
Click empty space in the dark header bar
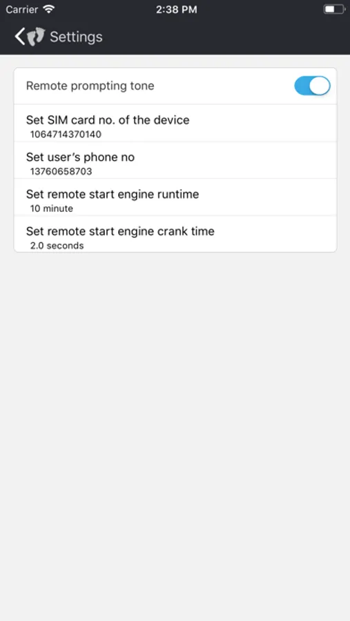tap(226, 37)
